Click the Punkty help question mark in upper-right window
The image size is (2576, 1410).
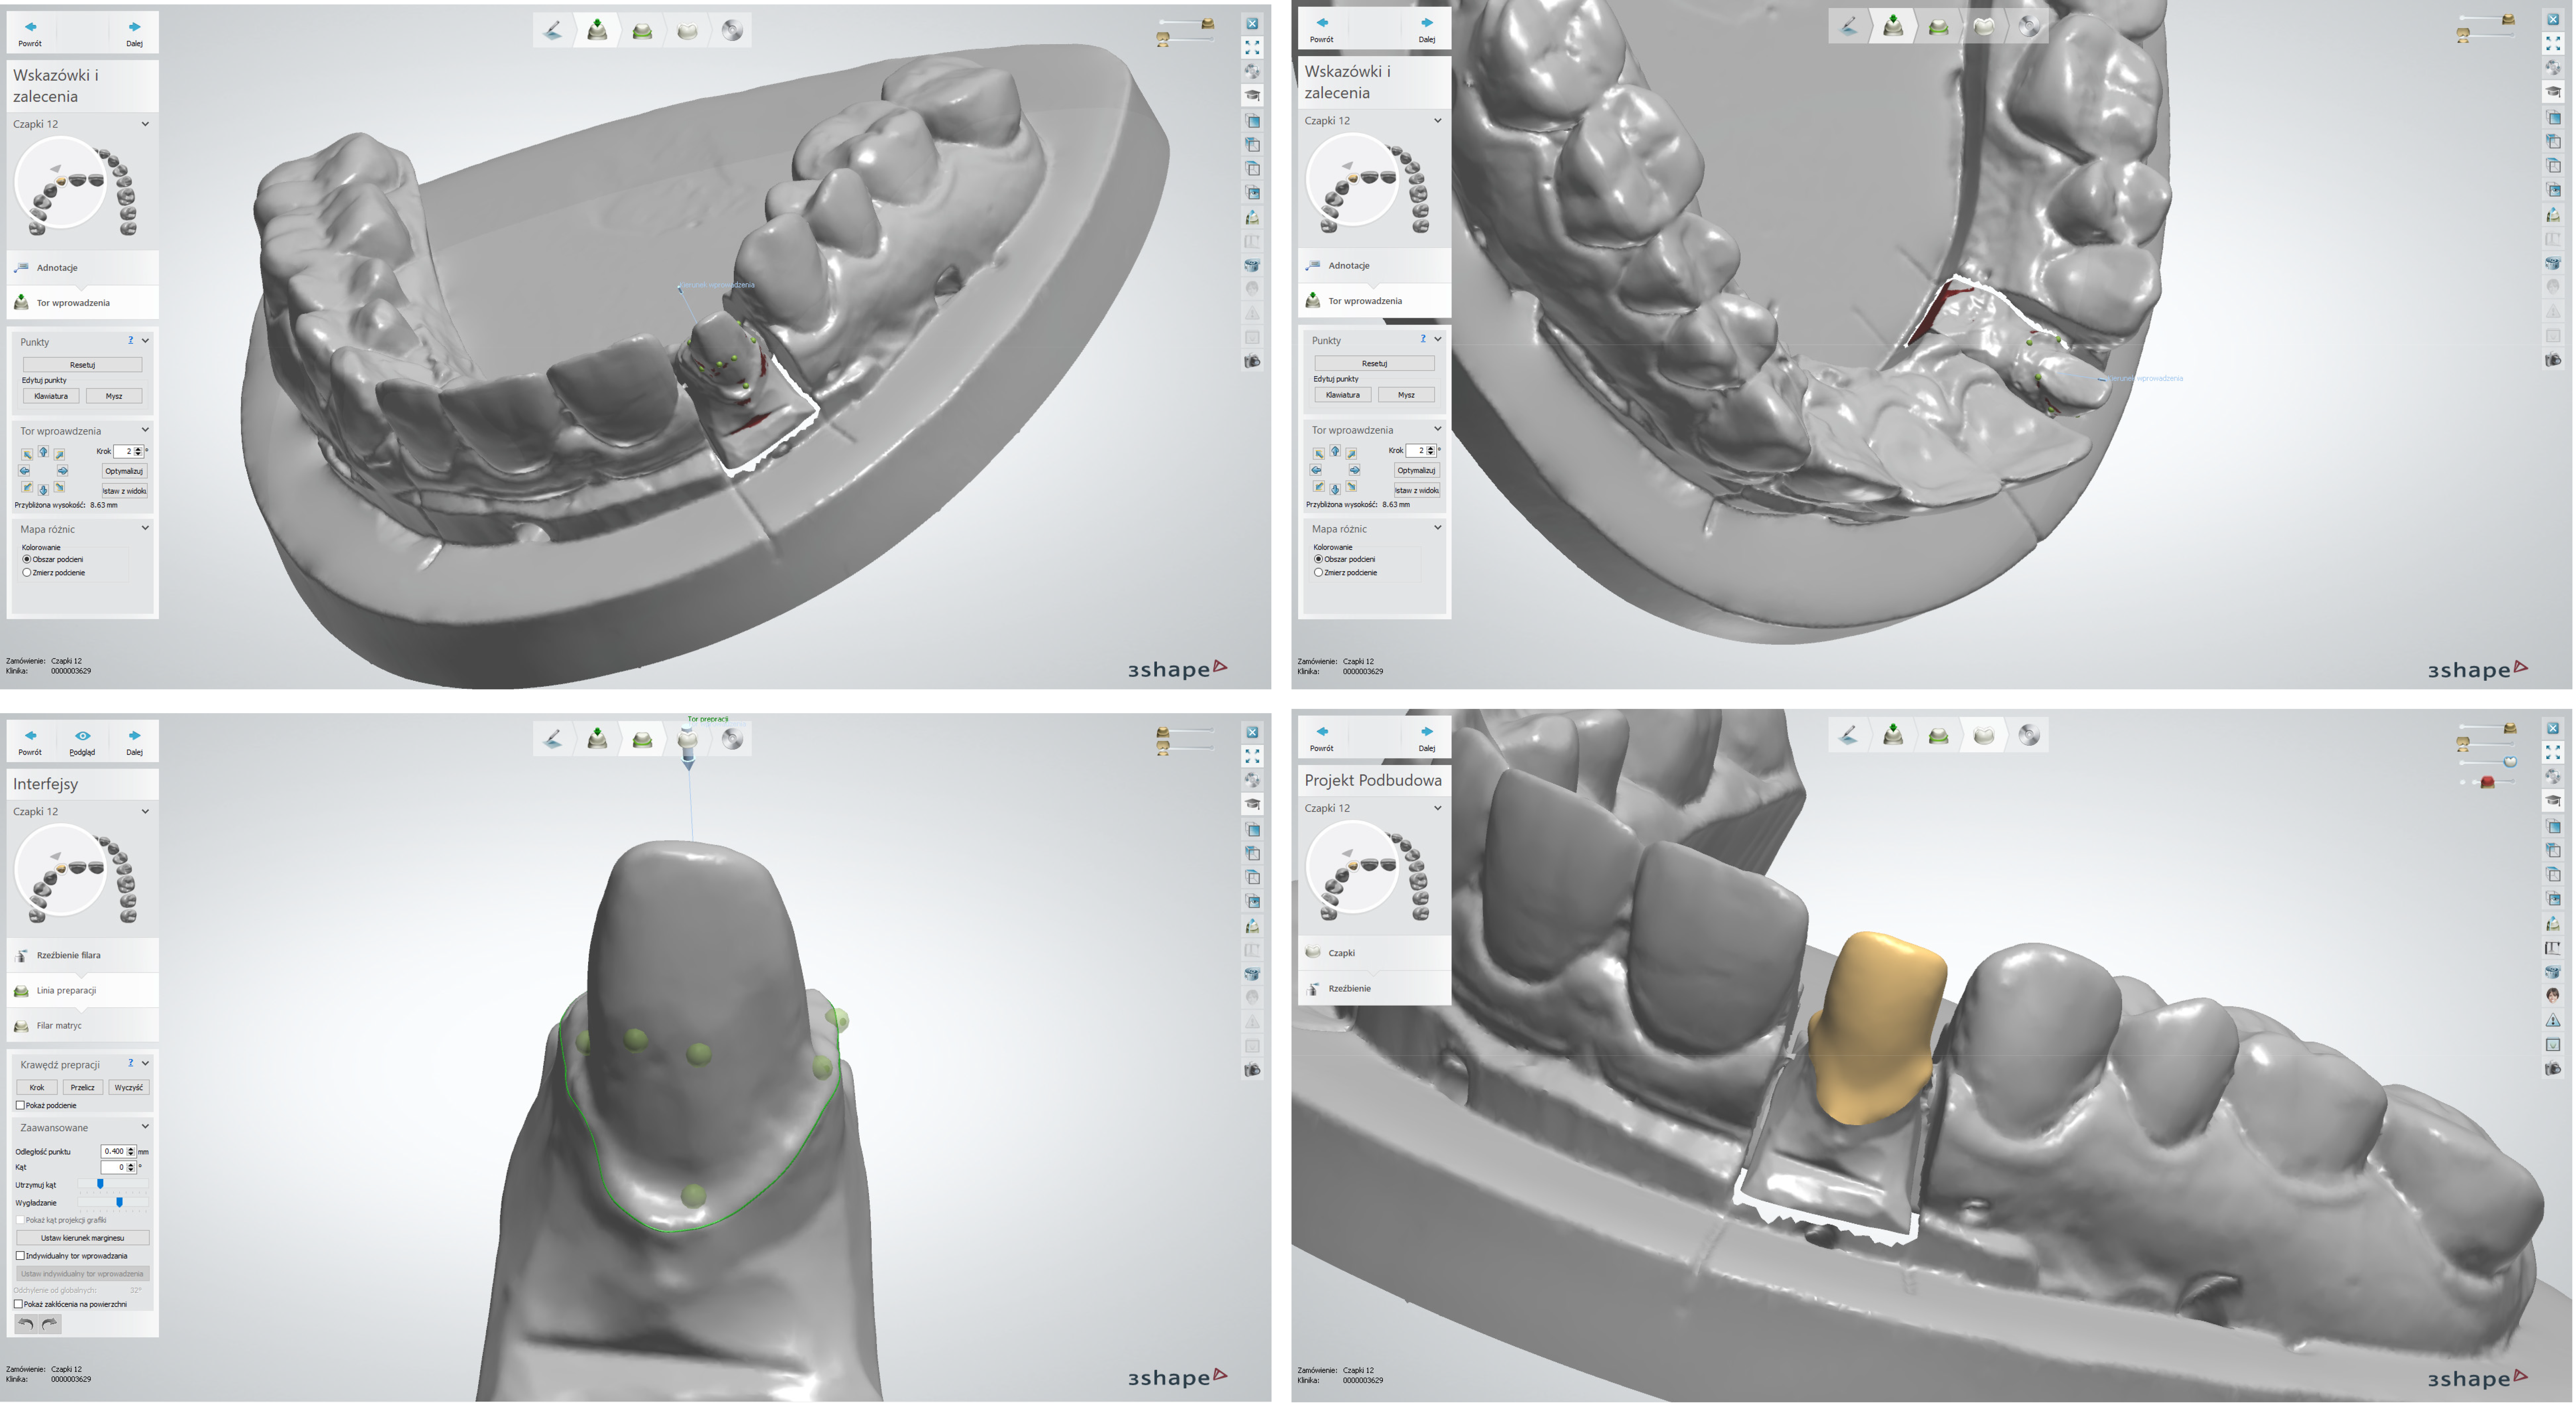[1423, 339]
